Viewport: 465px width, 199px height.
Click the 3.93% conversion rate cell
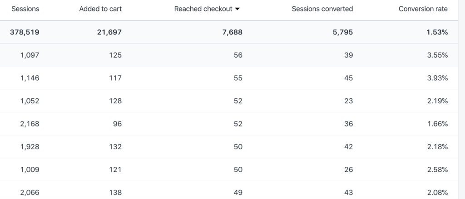point(437,78)
